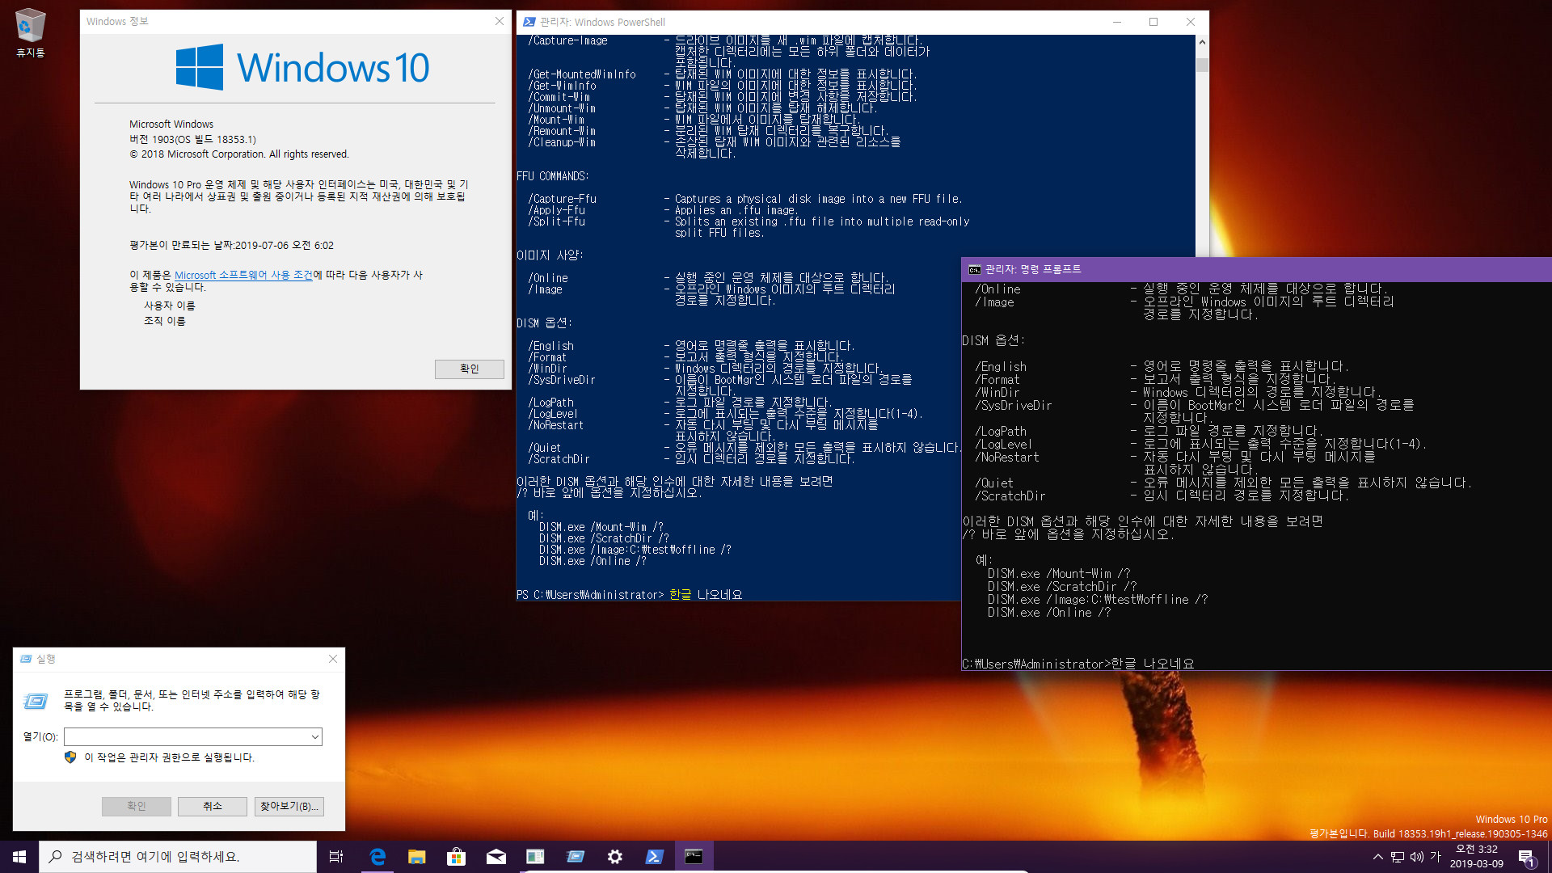Click the Command Prompt input line
The image size is (1552, 873).
[1078, 664]
